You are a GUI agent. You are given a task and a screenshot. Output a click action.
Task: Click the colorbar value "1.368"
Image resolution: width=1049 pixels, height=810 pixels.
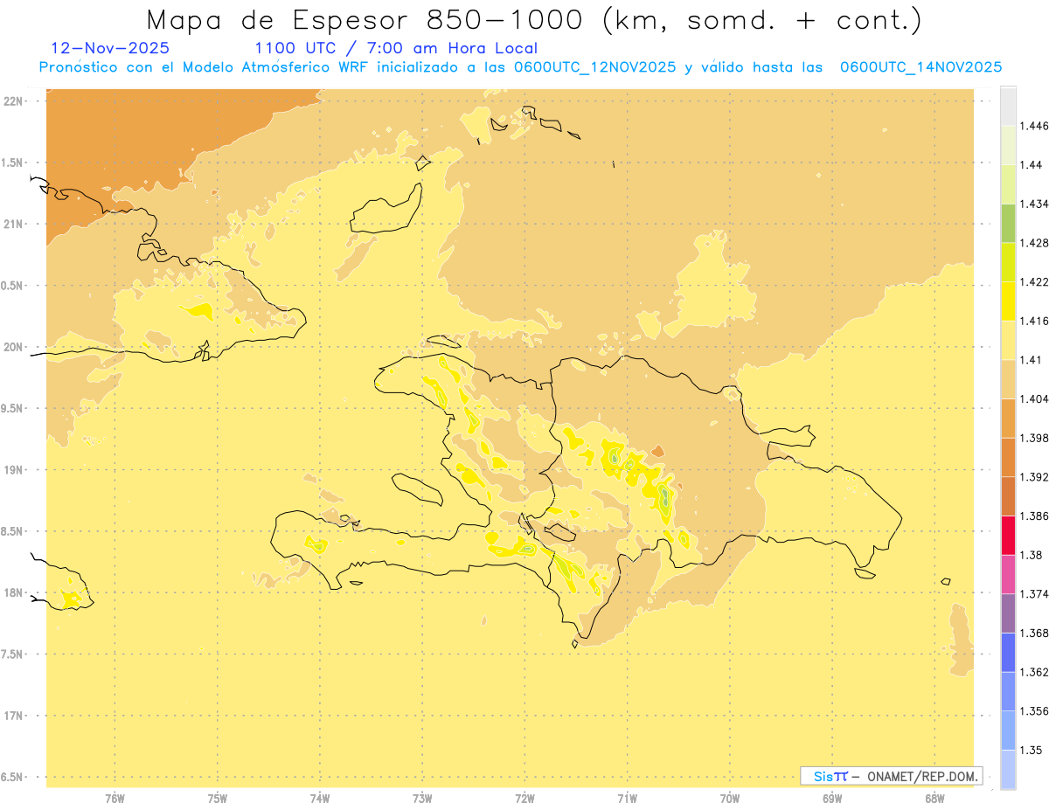tap(1034, 633)
